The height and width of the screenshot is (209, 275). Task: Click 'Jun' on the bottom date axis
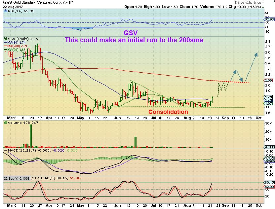click(x=118, y=205)
